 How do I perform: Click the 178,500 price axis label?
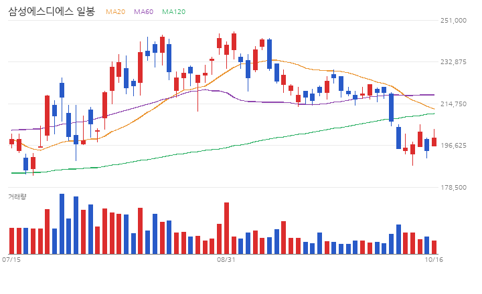pyautogui.click(x=453, y=187)
